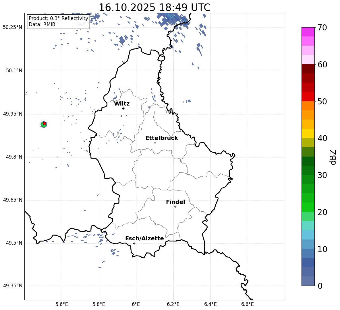Pick the dark maroon swatch just below 60
This screenshot has height=310, width=340.
[x=308, y=69]
